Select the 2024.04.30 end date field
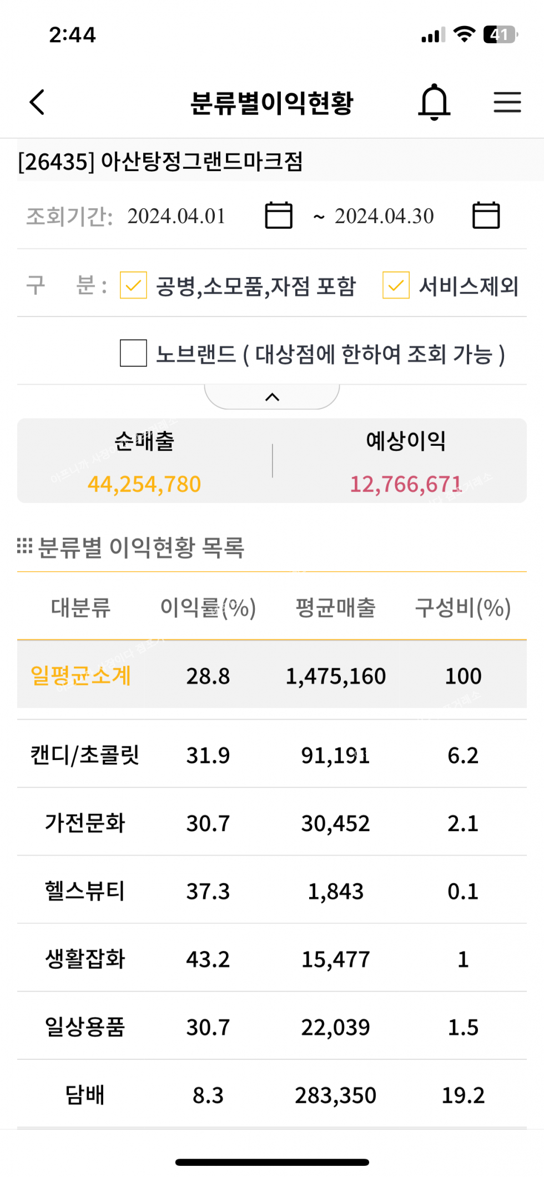Viewport: 544px width, 1177px height. [x=384, y=216]
